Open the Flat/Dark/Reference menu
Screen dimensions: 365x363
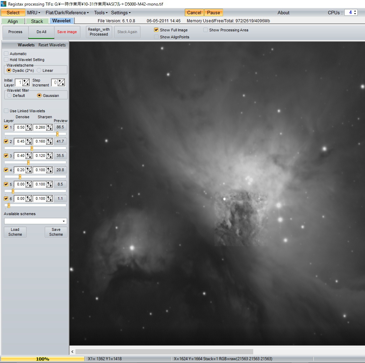(67, 13)
